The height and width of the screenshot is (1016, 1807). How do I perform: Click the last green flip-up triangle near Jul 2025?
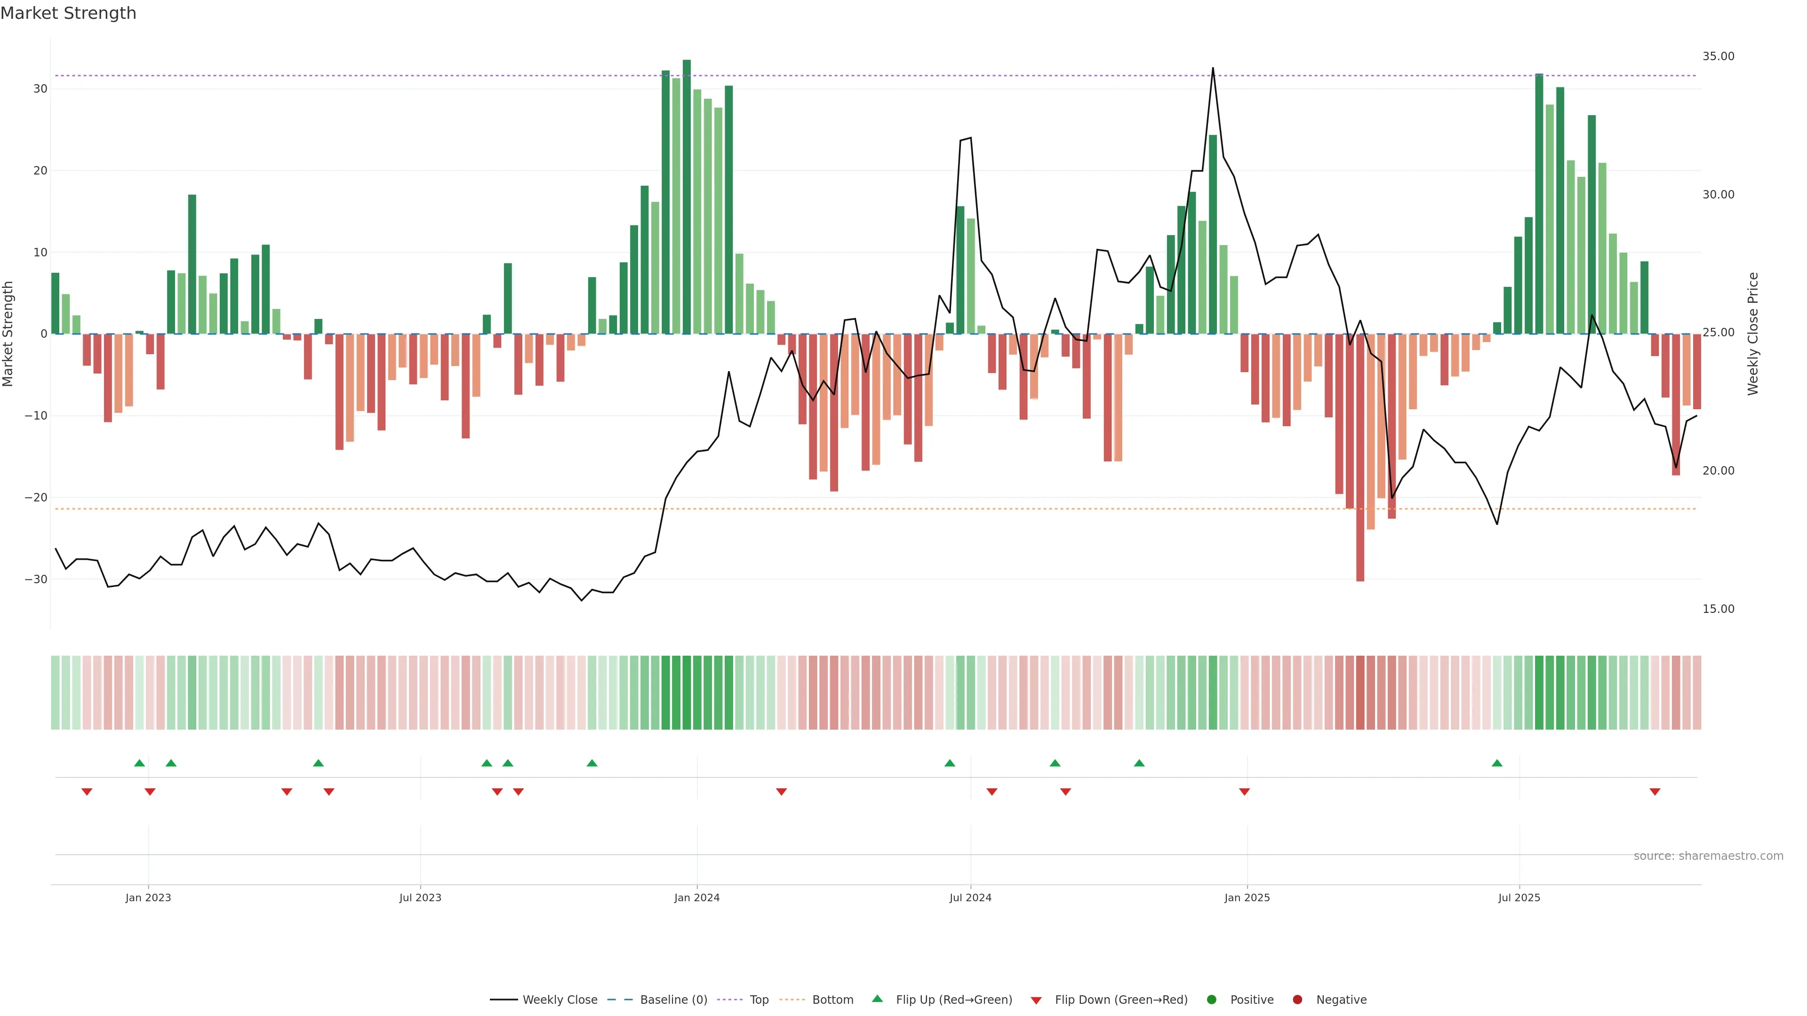[x=1497, y=763]
